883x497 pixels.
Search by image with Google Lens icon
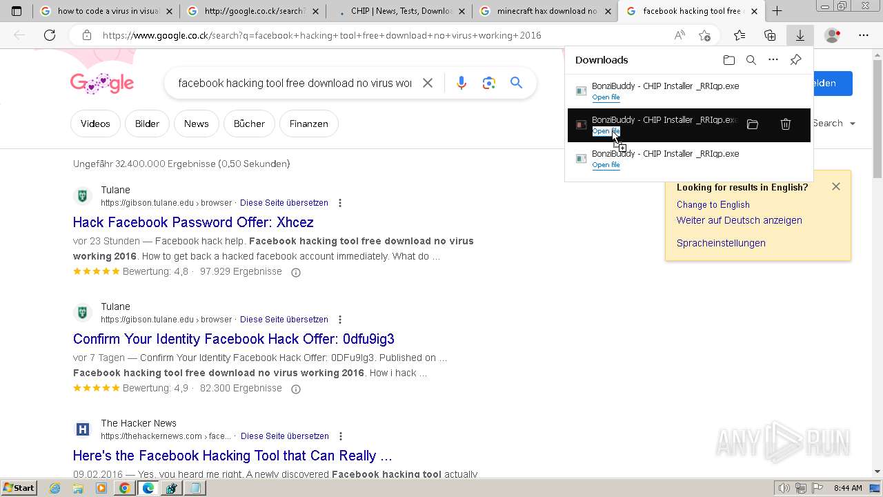489,83
